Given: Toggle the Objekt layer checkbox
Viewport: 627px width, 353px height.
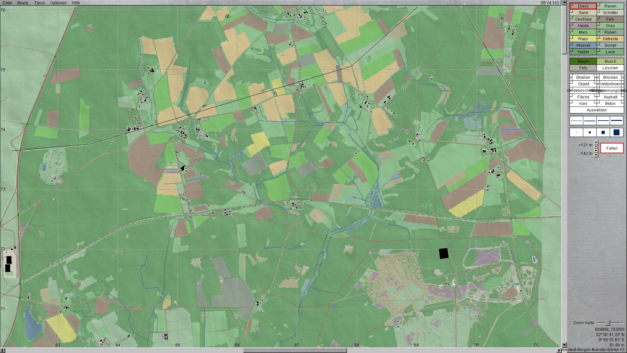Looking at the screenshot, I should coord(571,83).
